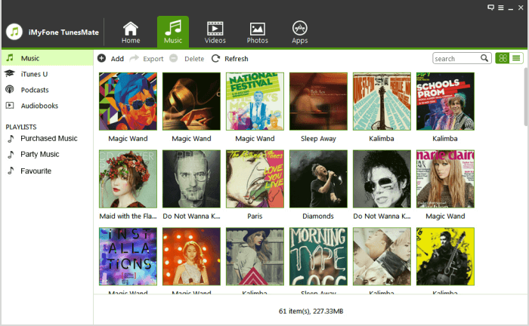Viewport: 529px width, 326px height.
Task: Select the Morning Type album cover
Action: tap(318, 257)
